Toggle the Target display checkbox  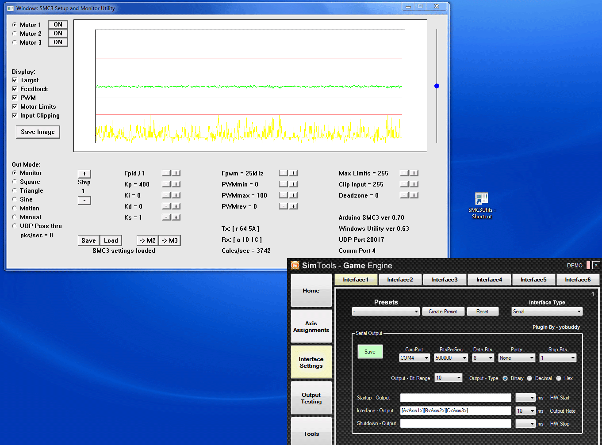15,80
